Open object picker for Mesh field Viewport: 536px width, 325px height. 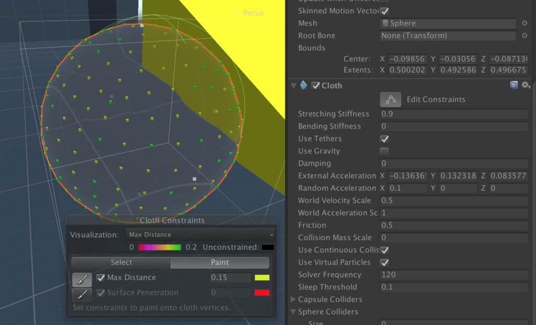[524, 23]
